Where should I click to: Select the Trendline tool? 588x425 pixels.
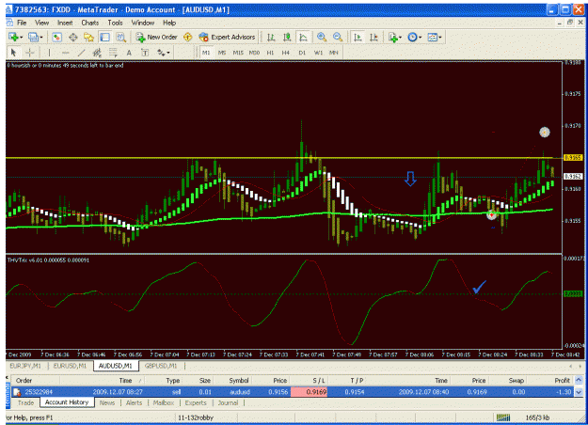[81, 53]
